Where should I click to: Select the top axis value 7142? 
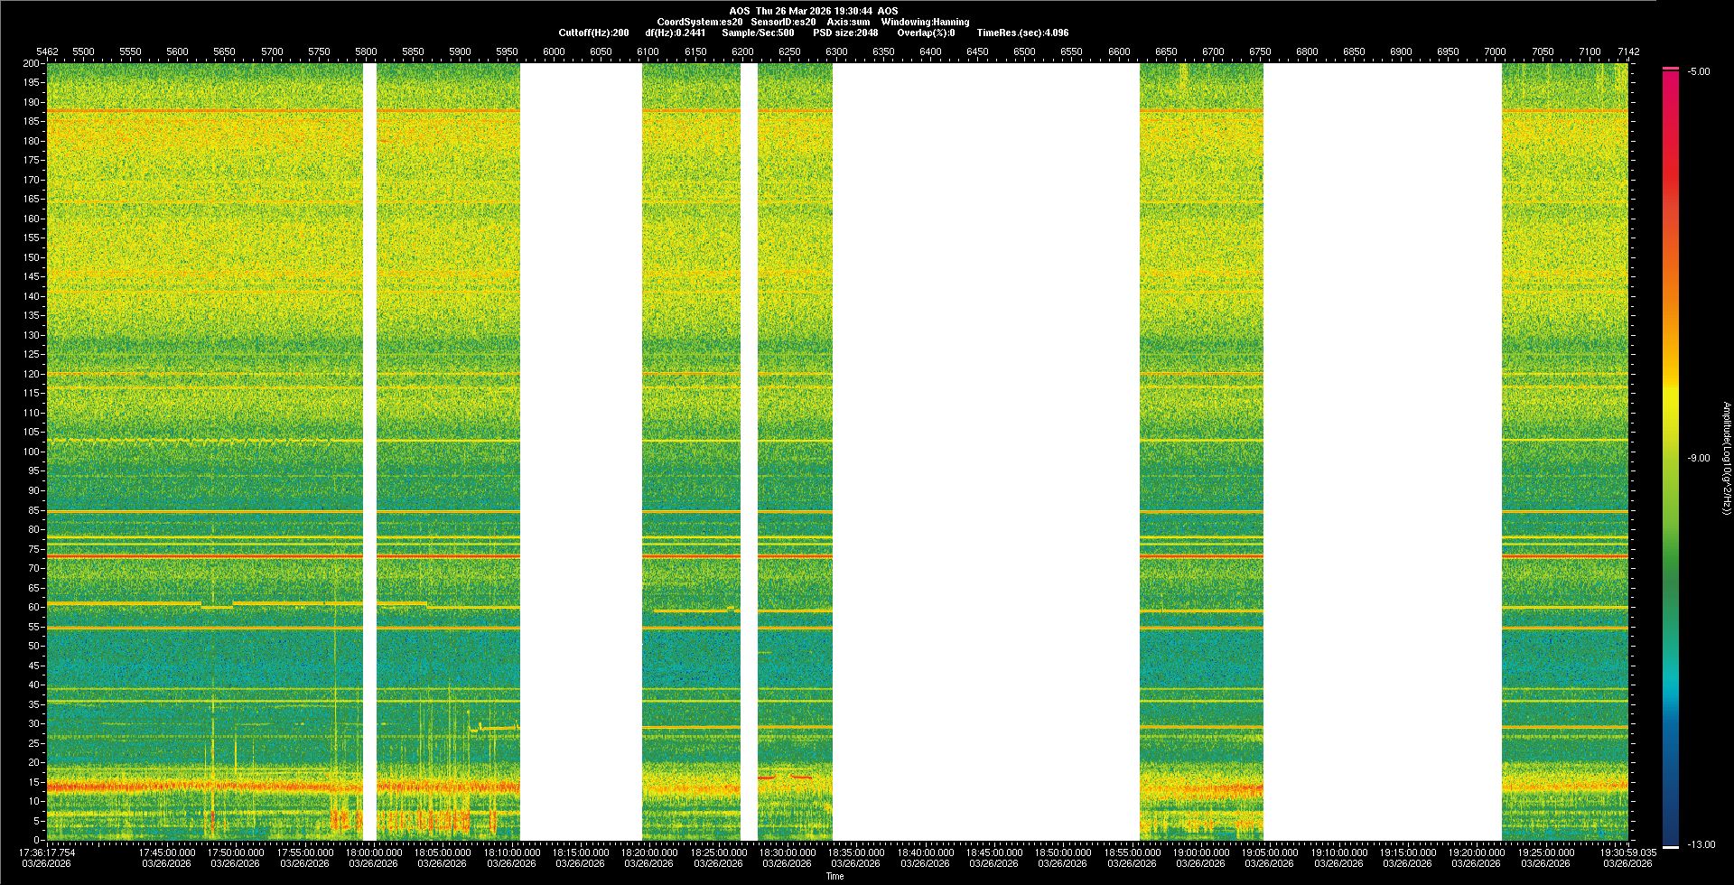point(1628,51)
